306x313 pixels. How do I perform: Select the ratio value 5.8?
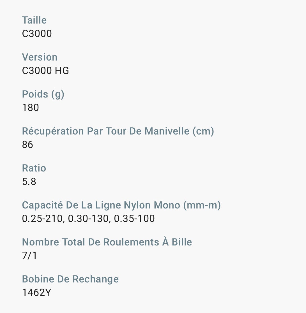(29, 182)
